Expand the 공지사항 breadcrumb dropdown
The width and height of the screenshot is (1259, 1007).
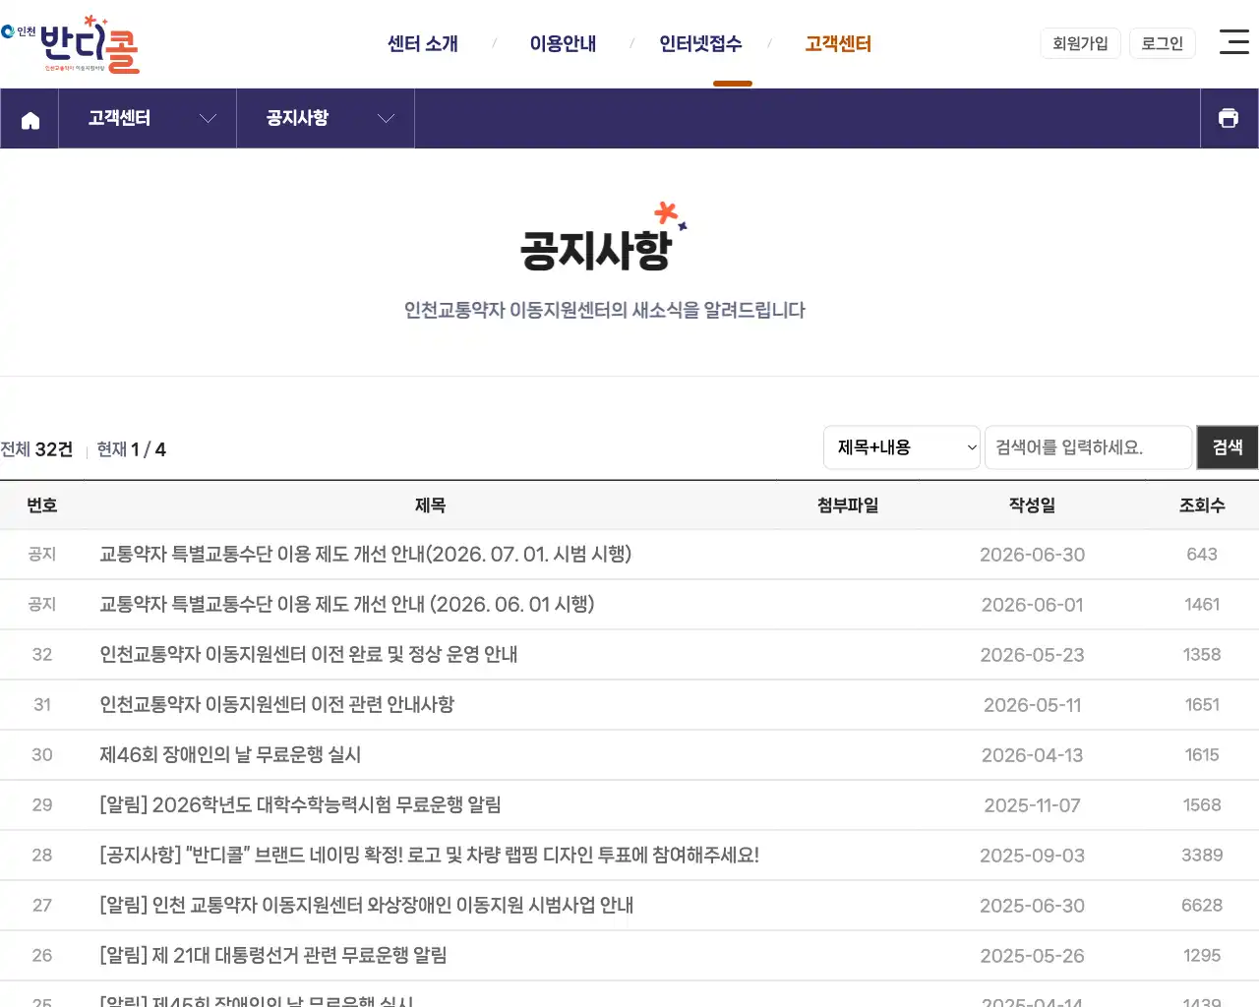pyautogui.click(x=326, y=118)
